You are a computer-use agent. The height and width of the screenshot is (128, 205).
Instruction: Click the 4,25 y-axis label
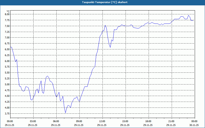(x=7, y=102)
